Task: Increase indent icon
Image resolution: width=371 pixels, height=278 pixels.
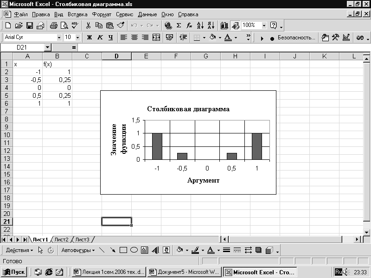Action: pos(183,38)
